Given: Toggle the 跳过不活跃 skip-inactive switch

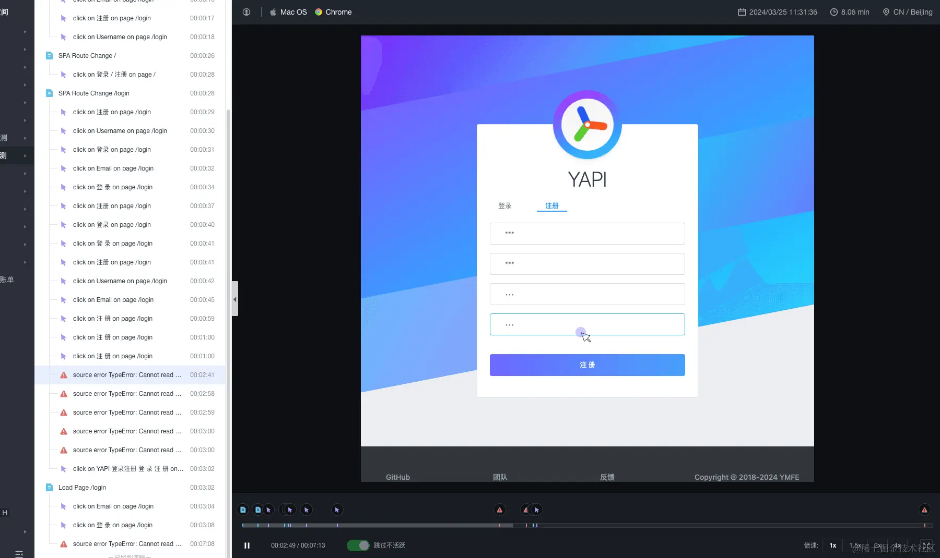Looking at the screenshot, I should pyautogui.click(x=358, y=545).
